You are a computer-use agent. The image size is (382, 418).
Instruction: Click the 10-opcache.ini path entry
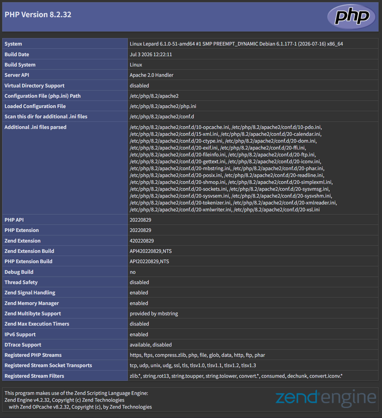pyautogui.click(x=180, y=127)
